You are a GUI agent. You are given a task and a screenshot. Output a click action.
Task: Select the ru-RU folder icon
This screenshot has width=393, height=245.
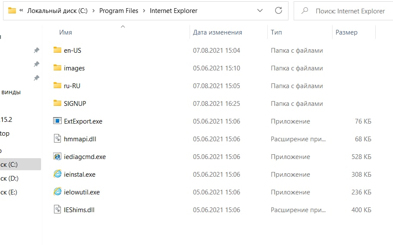(x=57, y=86)
